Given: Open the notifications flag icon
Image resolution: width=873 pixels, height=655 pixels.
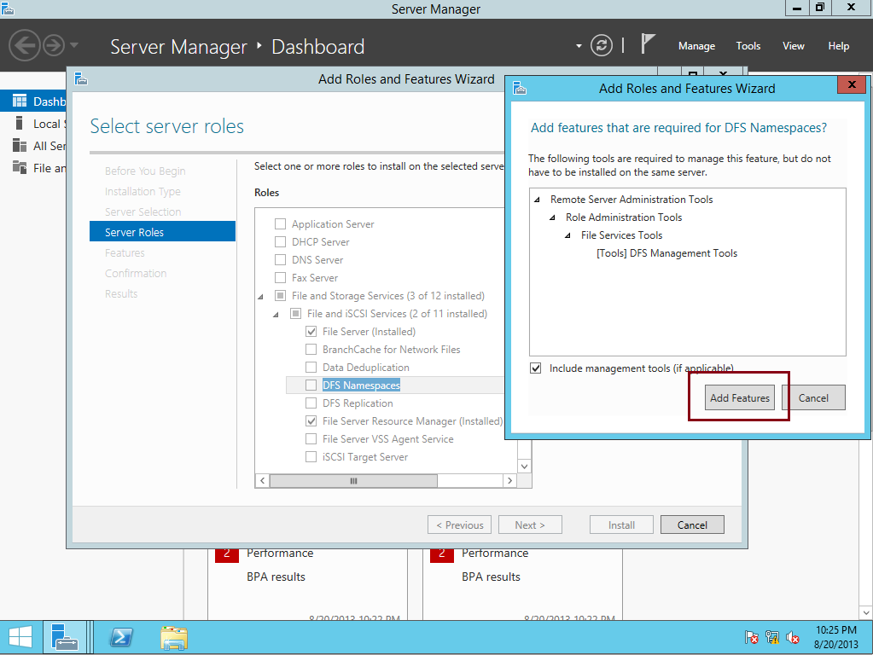Looking at the screenshot, I should [647, 44].
